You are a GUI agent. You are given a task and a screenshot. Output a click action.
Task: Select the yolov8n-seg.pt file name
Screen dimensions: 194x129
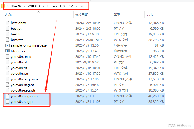[22, 85]
